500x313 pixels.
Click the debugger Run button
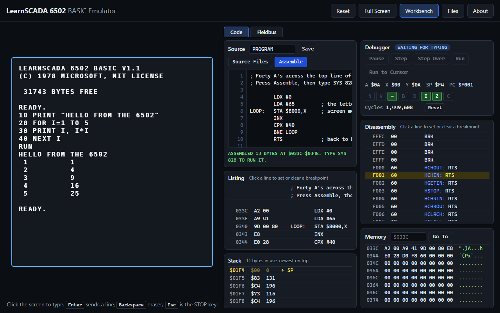(x=460, y=59)
